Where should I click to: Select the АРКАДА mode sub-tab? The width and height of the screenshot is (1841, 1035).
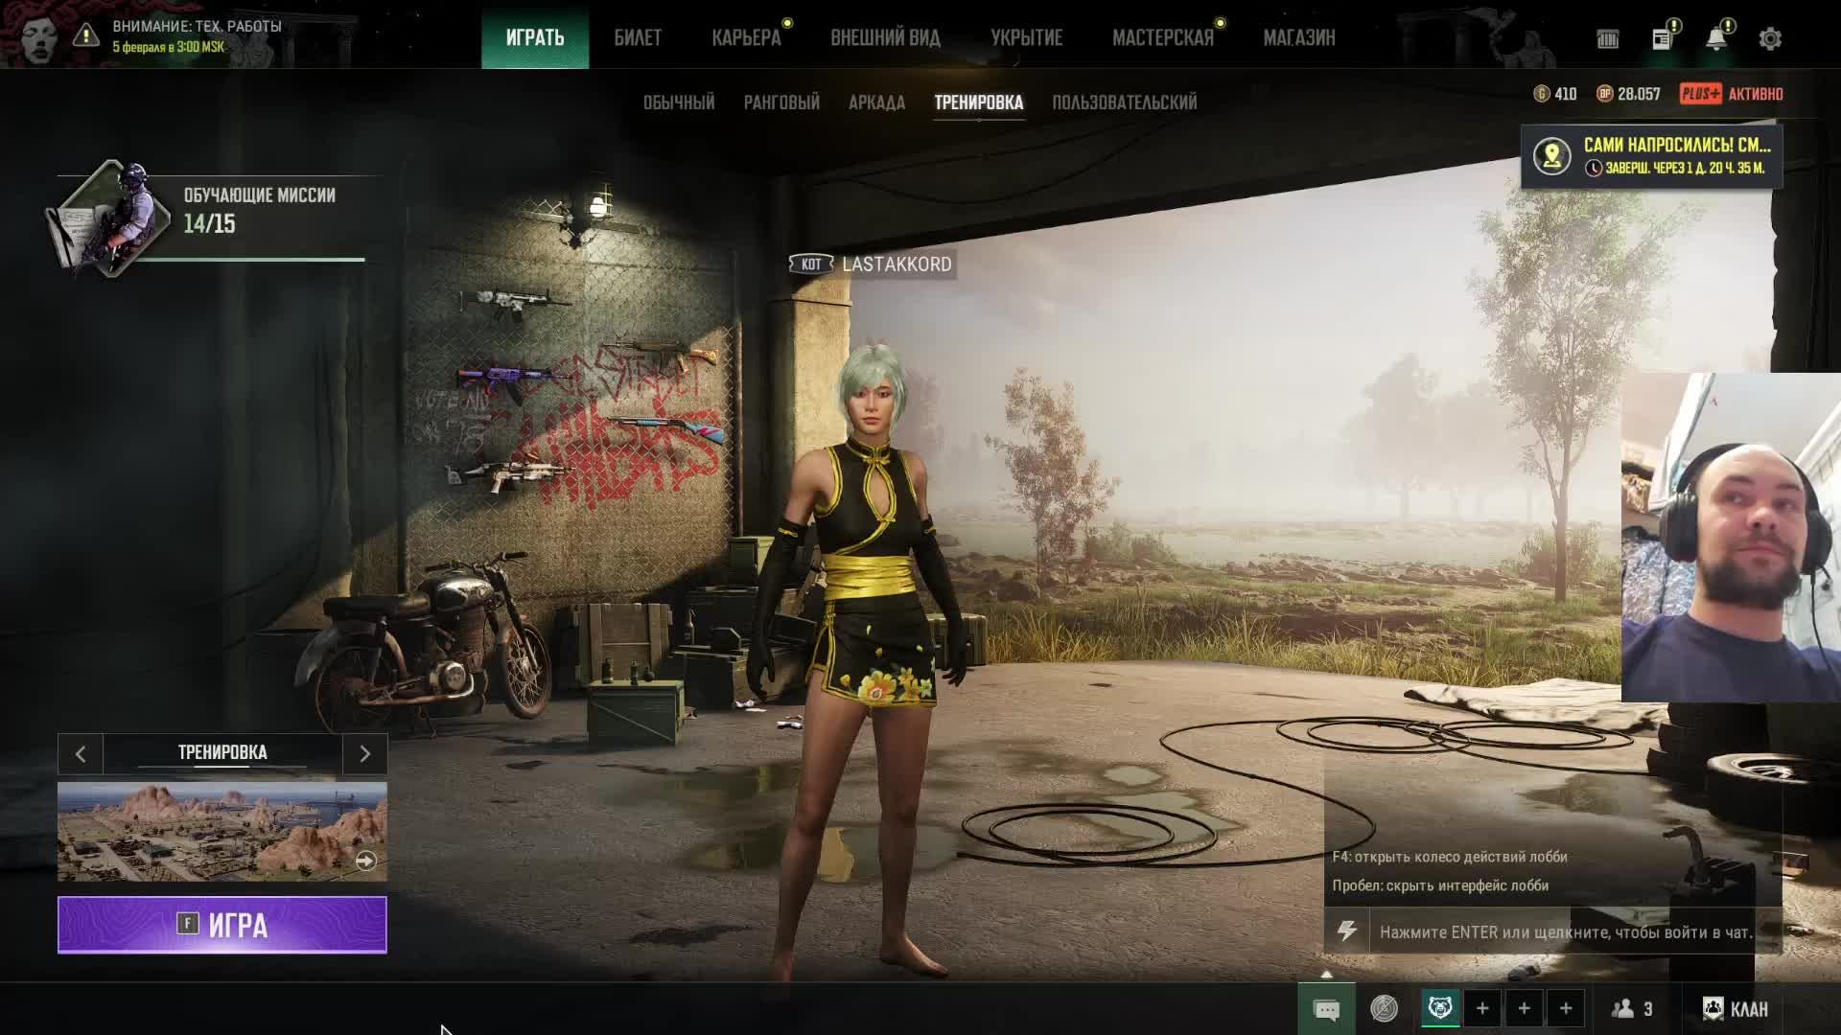click(876, 103)
